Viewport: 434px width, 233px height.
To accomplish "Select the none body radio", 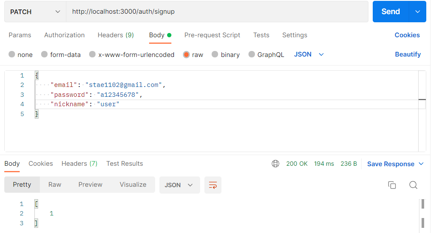I will click(12, 54).
